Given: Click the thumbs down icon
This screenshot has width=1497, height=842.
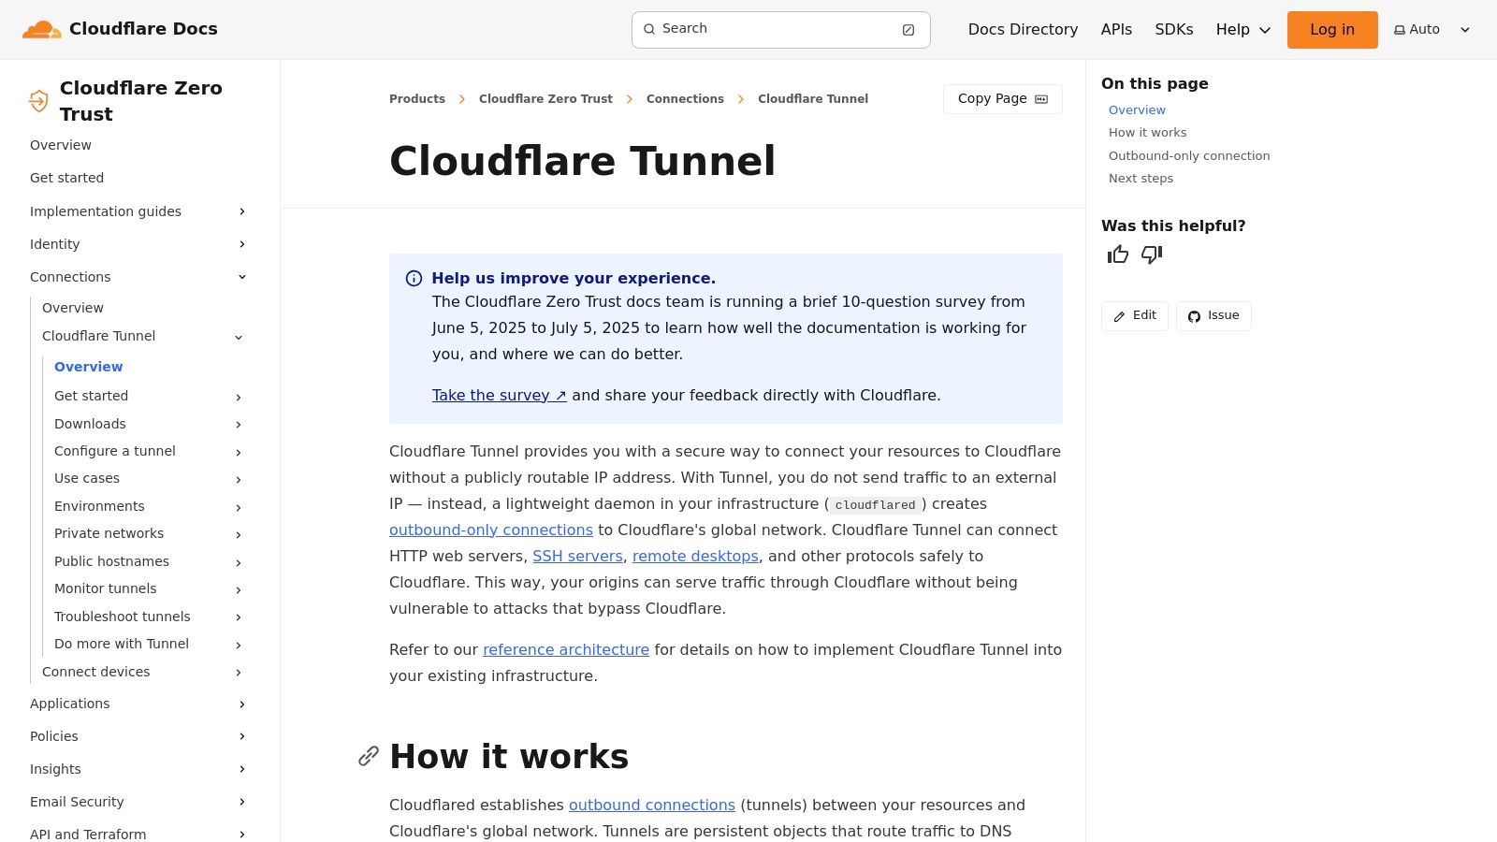Looking at the screenshot, I should click(1152, 254).
